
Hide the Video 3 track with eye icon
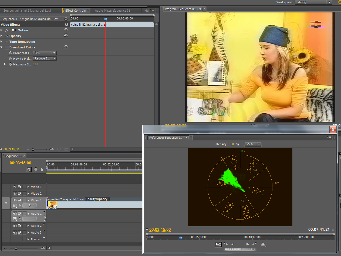15,187
